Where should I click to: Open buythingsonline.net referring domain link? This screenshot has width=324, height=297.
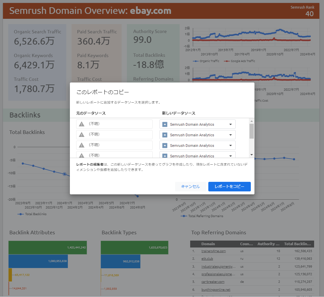[x=216, y=289]
